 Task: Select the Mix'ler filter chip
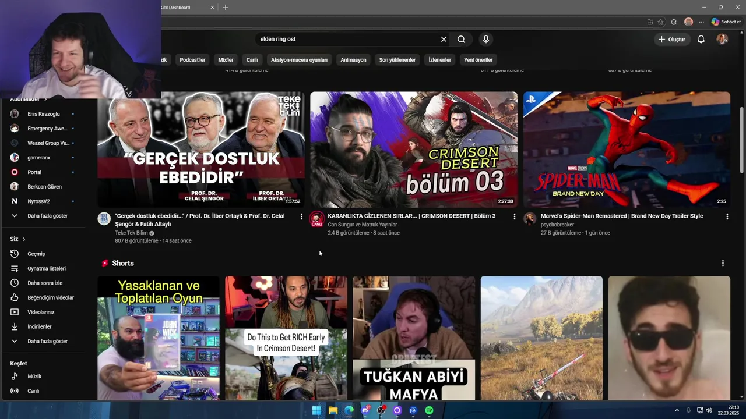coord(226,59)
